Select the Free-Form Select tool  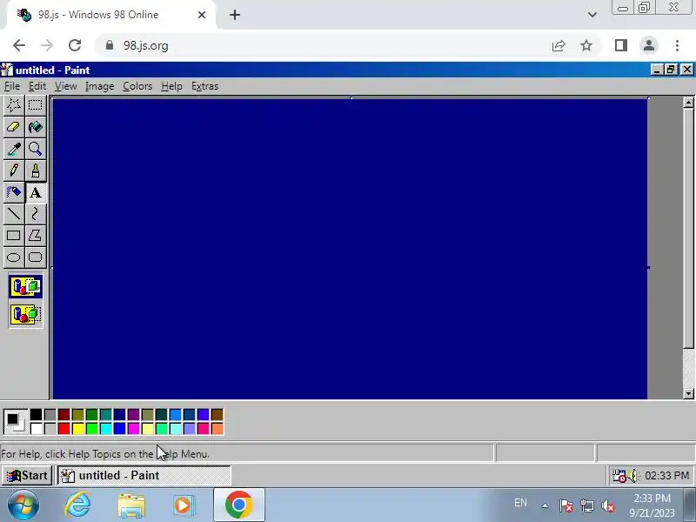[x=14, y=105]
